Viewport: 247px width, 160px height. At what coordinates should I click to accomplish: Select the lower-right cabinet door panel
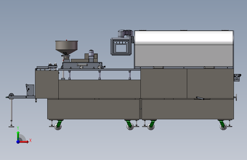point(188,109)
